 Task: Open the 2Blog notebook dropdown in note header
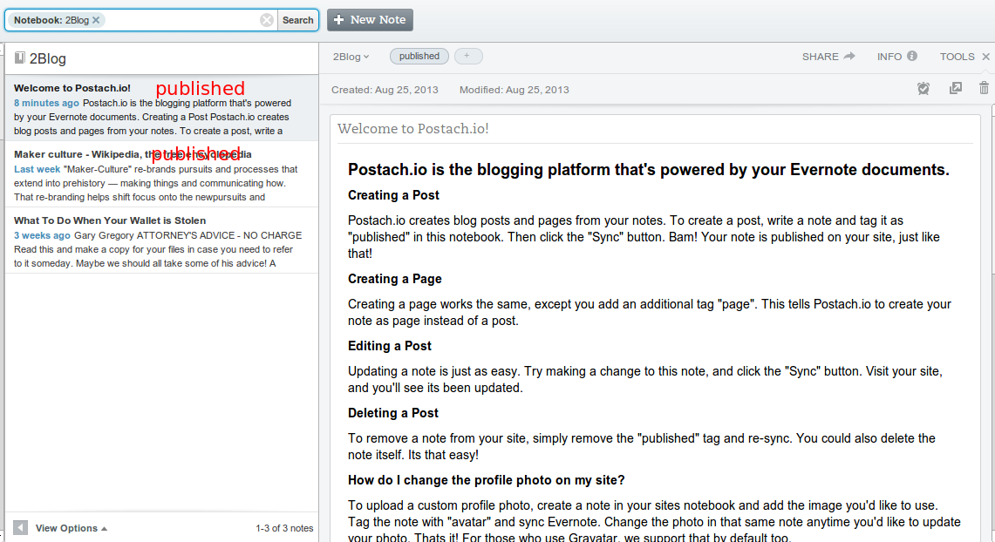(x=351, y=57)
